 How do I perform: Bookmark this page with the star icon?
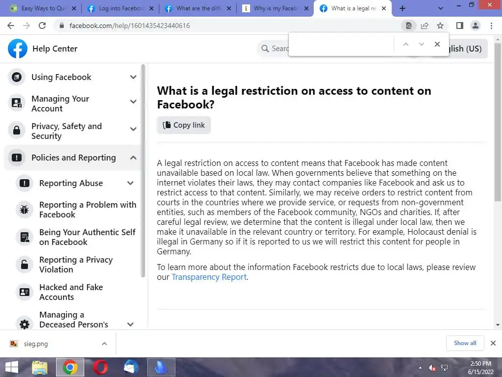[440, 26]
